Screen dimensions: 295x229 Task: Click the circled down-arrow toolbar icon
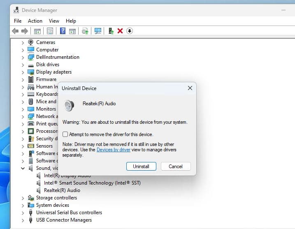tap(130, 31)
